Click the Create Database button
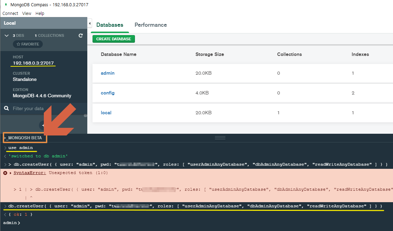393x231 pixels. coord(113,39)
